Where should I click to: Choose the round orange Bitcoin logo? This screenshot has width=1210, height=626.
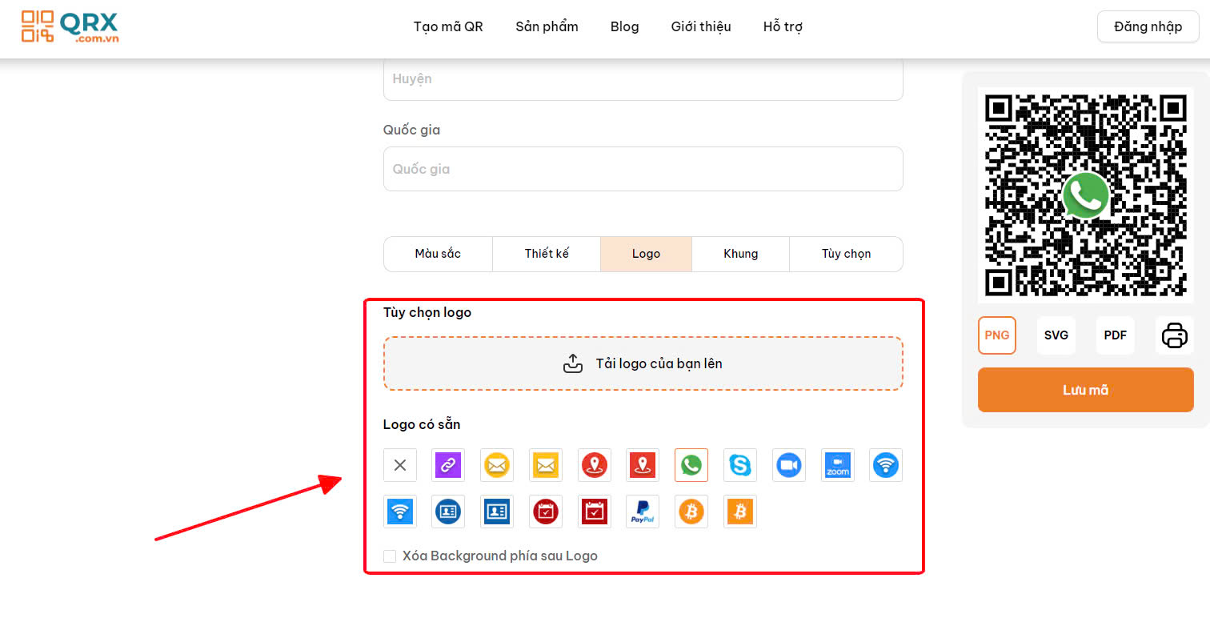[x=691, y=512]
